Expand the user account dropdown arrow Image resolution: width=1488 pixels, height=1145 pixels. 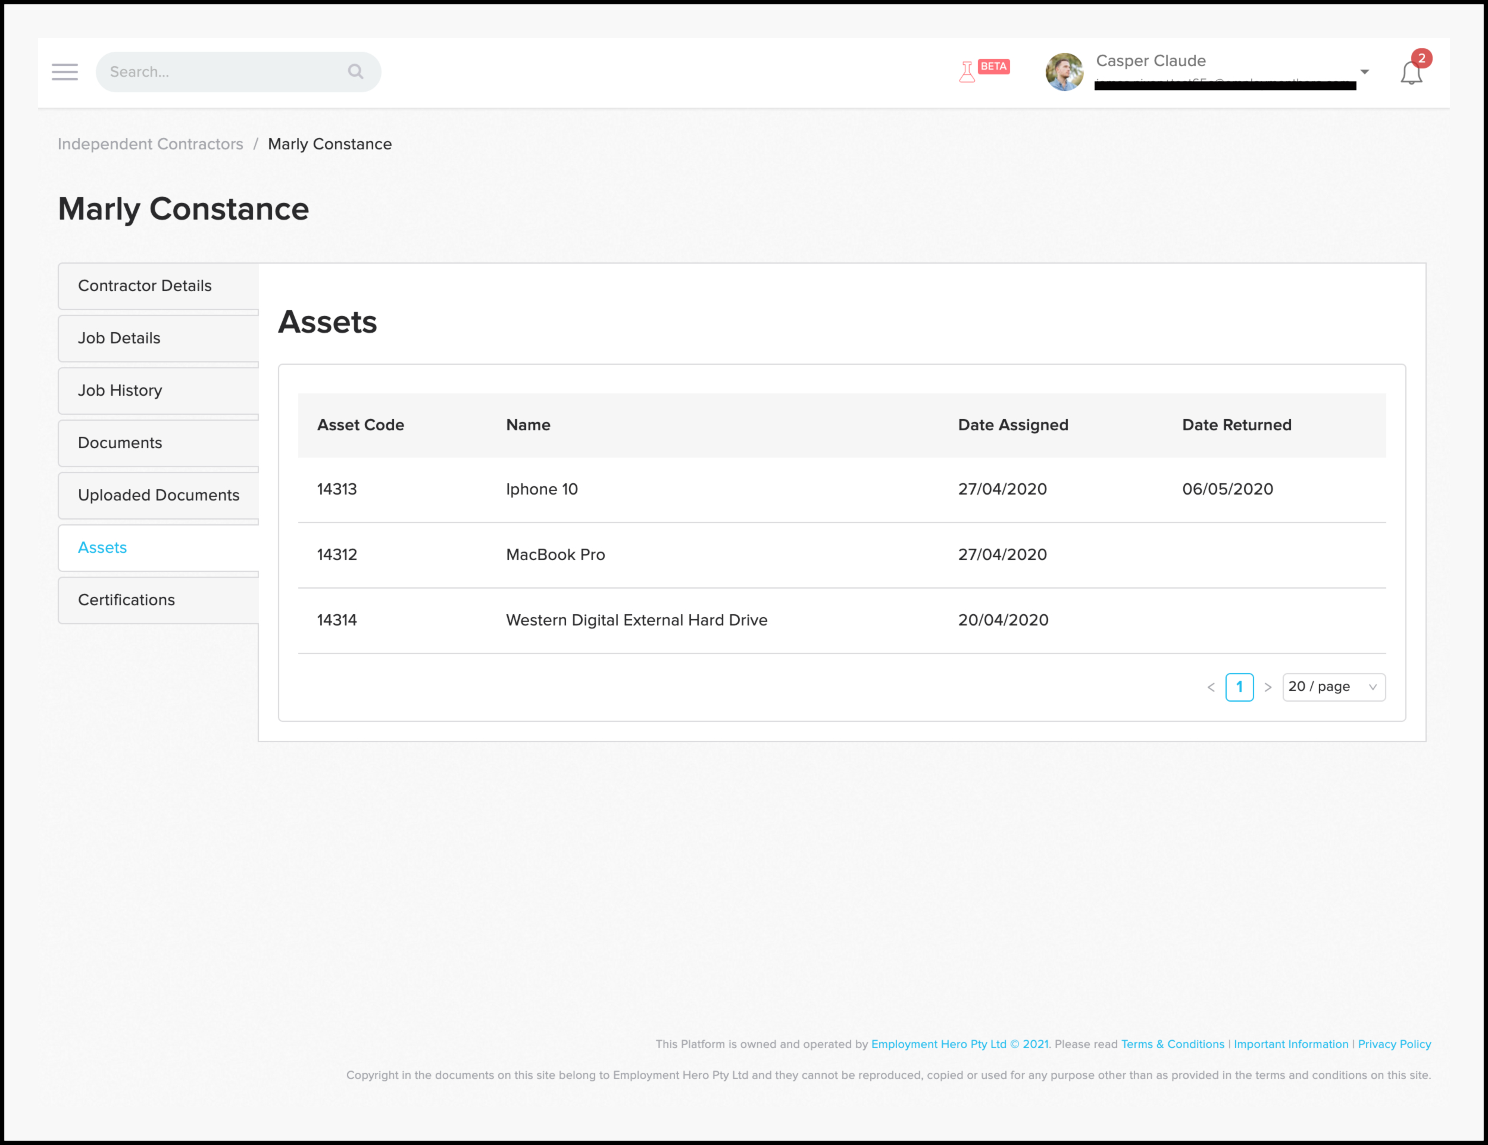coord(1364,71)
